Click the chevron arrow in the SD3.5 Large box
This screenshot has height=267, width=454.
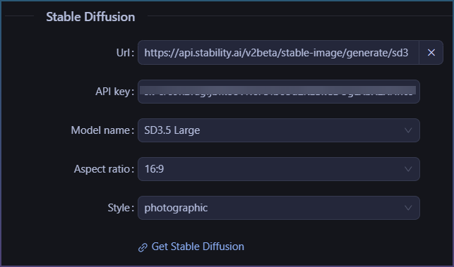[408, 130]
